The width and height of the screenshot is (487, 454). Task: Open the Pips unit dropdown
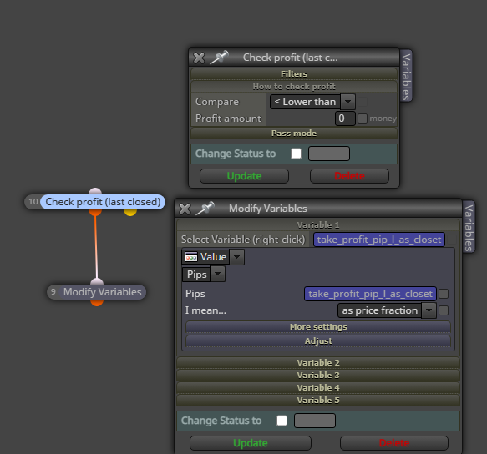(x=204, y=275)
